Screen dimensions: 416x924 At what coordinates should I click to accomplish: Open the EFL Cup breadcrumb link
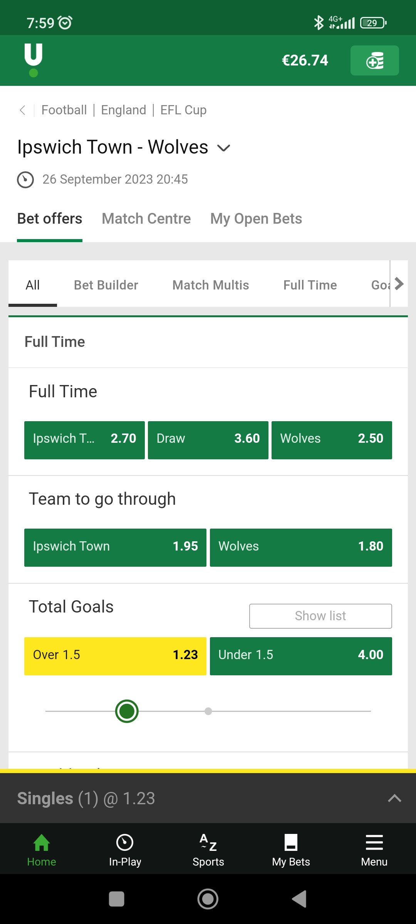[183, 110]
